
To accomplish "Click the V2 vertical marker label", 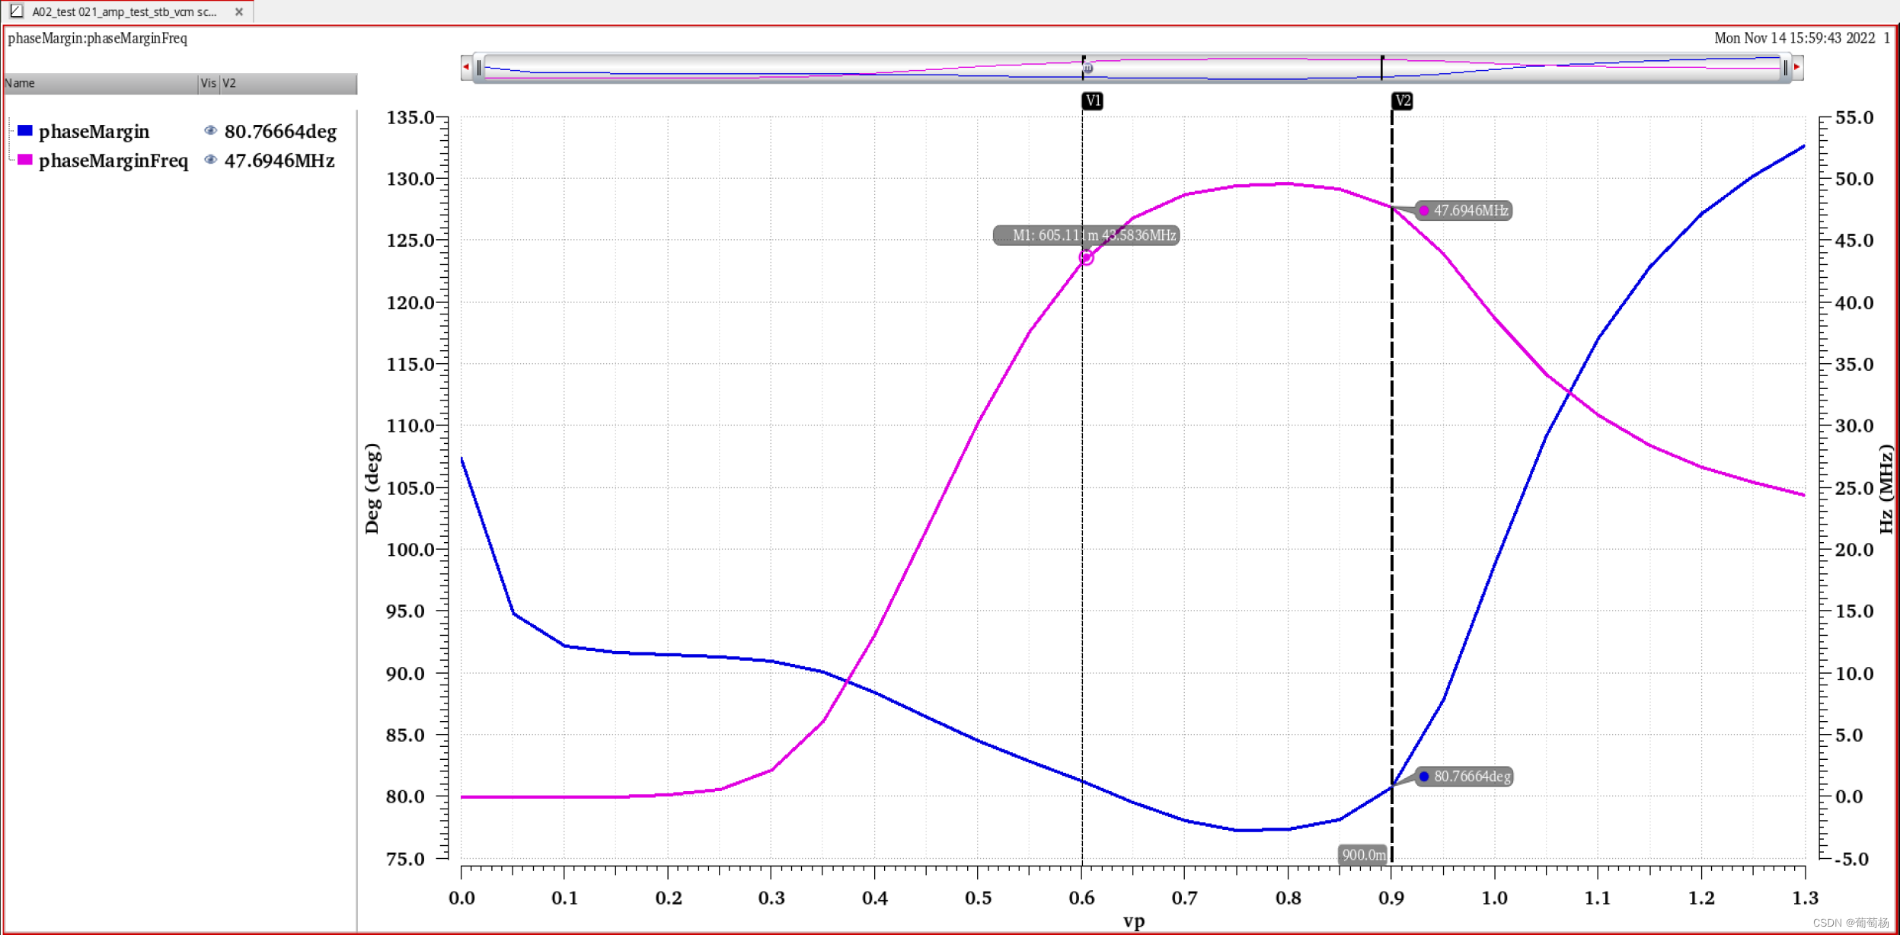I will (1403, 101).
